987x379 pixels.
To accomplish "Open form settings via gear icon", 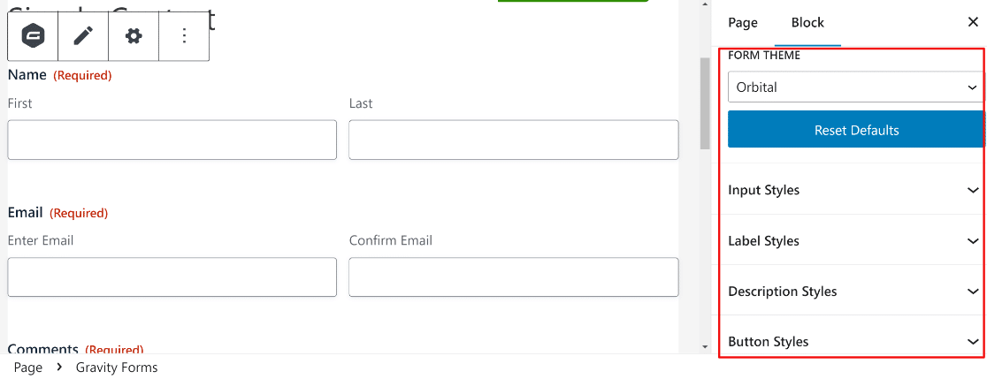I will (x=134, y=36).
